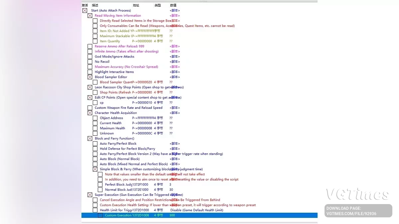Open the Health Limit Disable value dropdown
Viewport: 399px width, 224px height.
(x=197, y=210)
